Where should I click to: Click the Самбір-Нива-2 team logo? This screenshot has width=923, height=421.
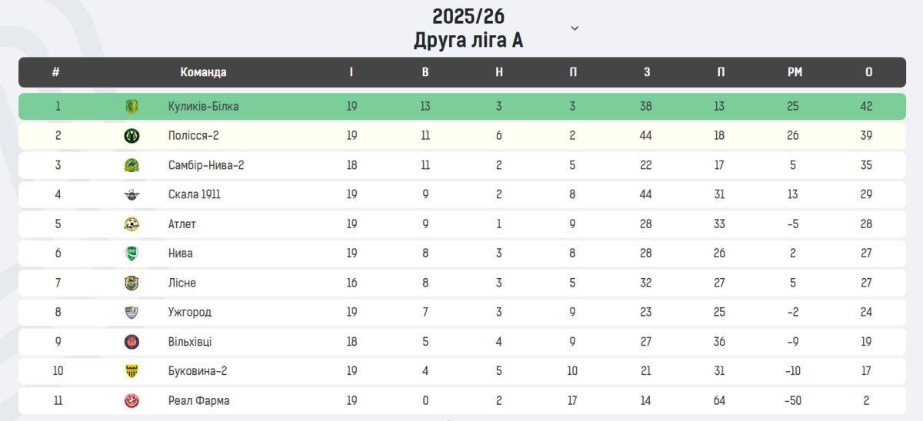tap(132, 165)
